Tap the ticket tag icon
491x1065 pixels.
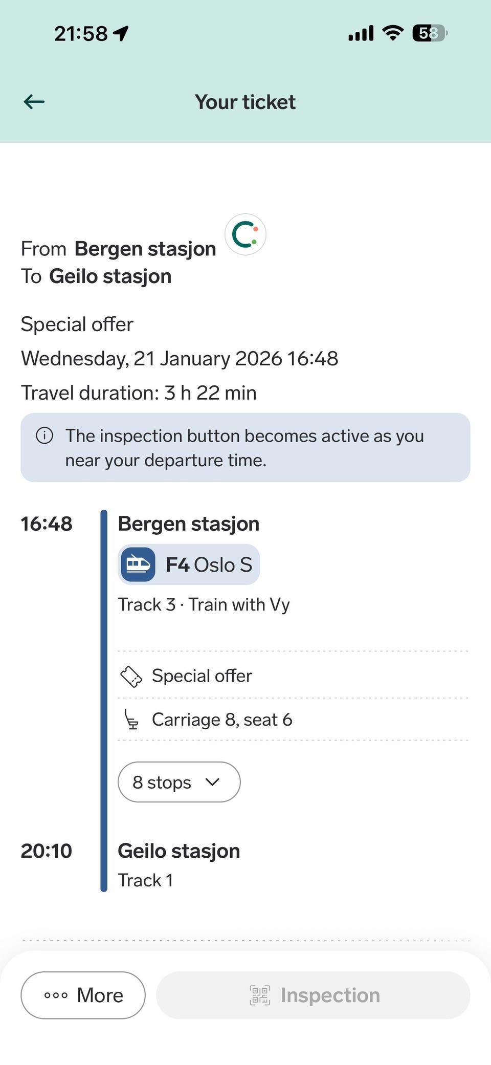131,676
